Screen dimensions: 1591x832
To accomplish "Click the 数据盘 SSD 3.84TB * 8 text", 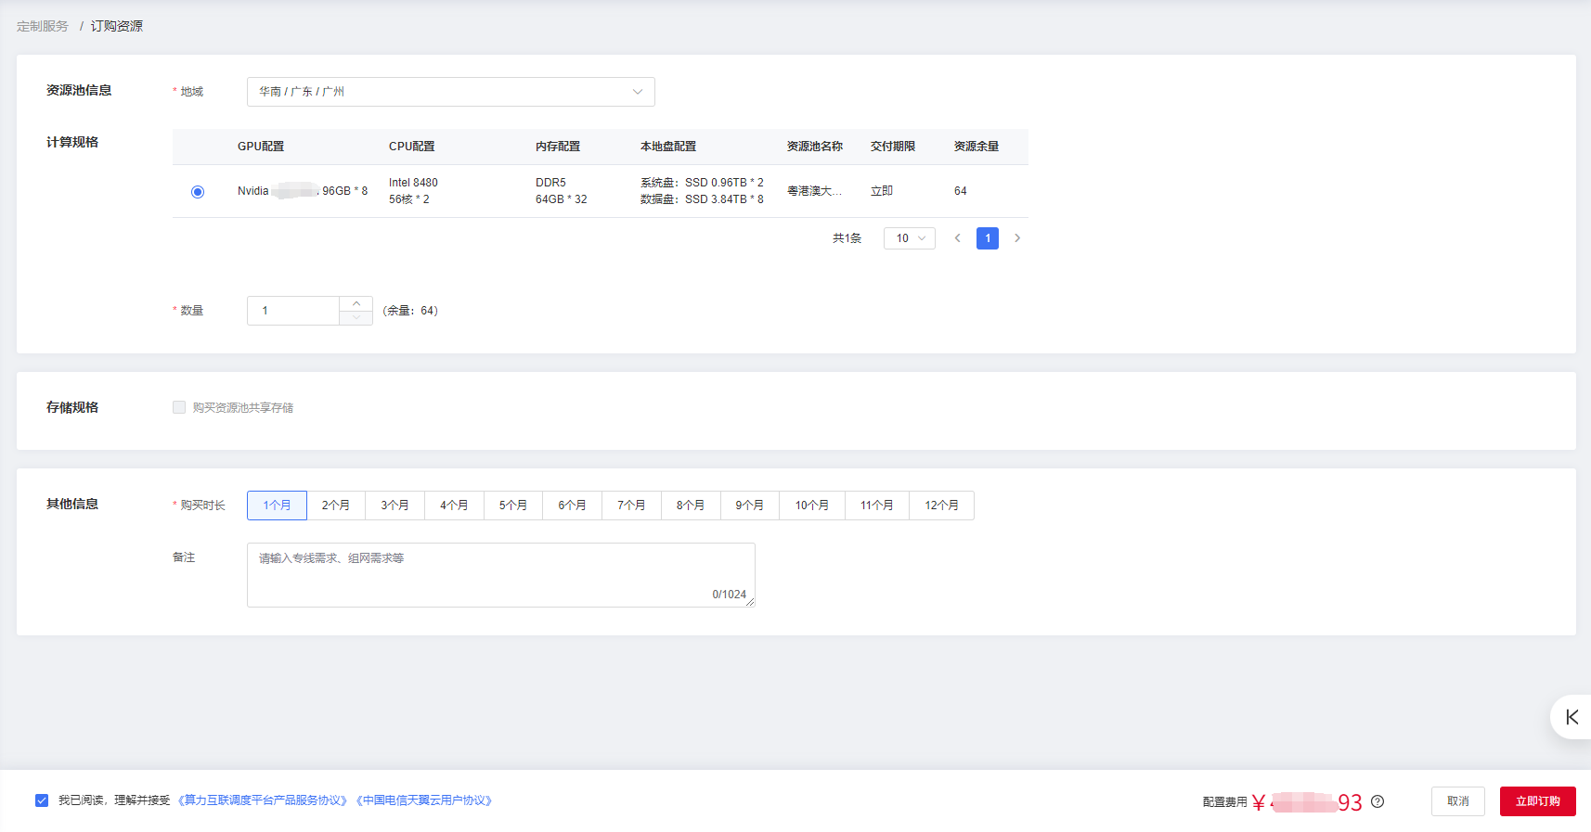I will click(x=702, y=199).
